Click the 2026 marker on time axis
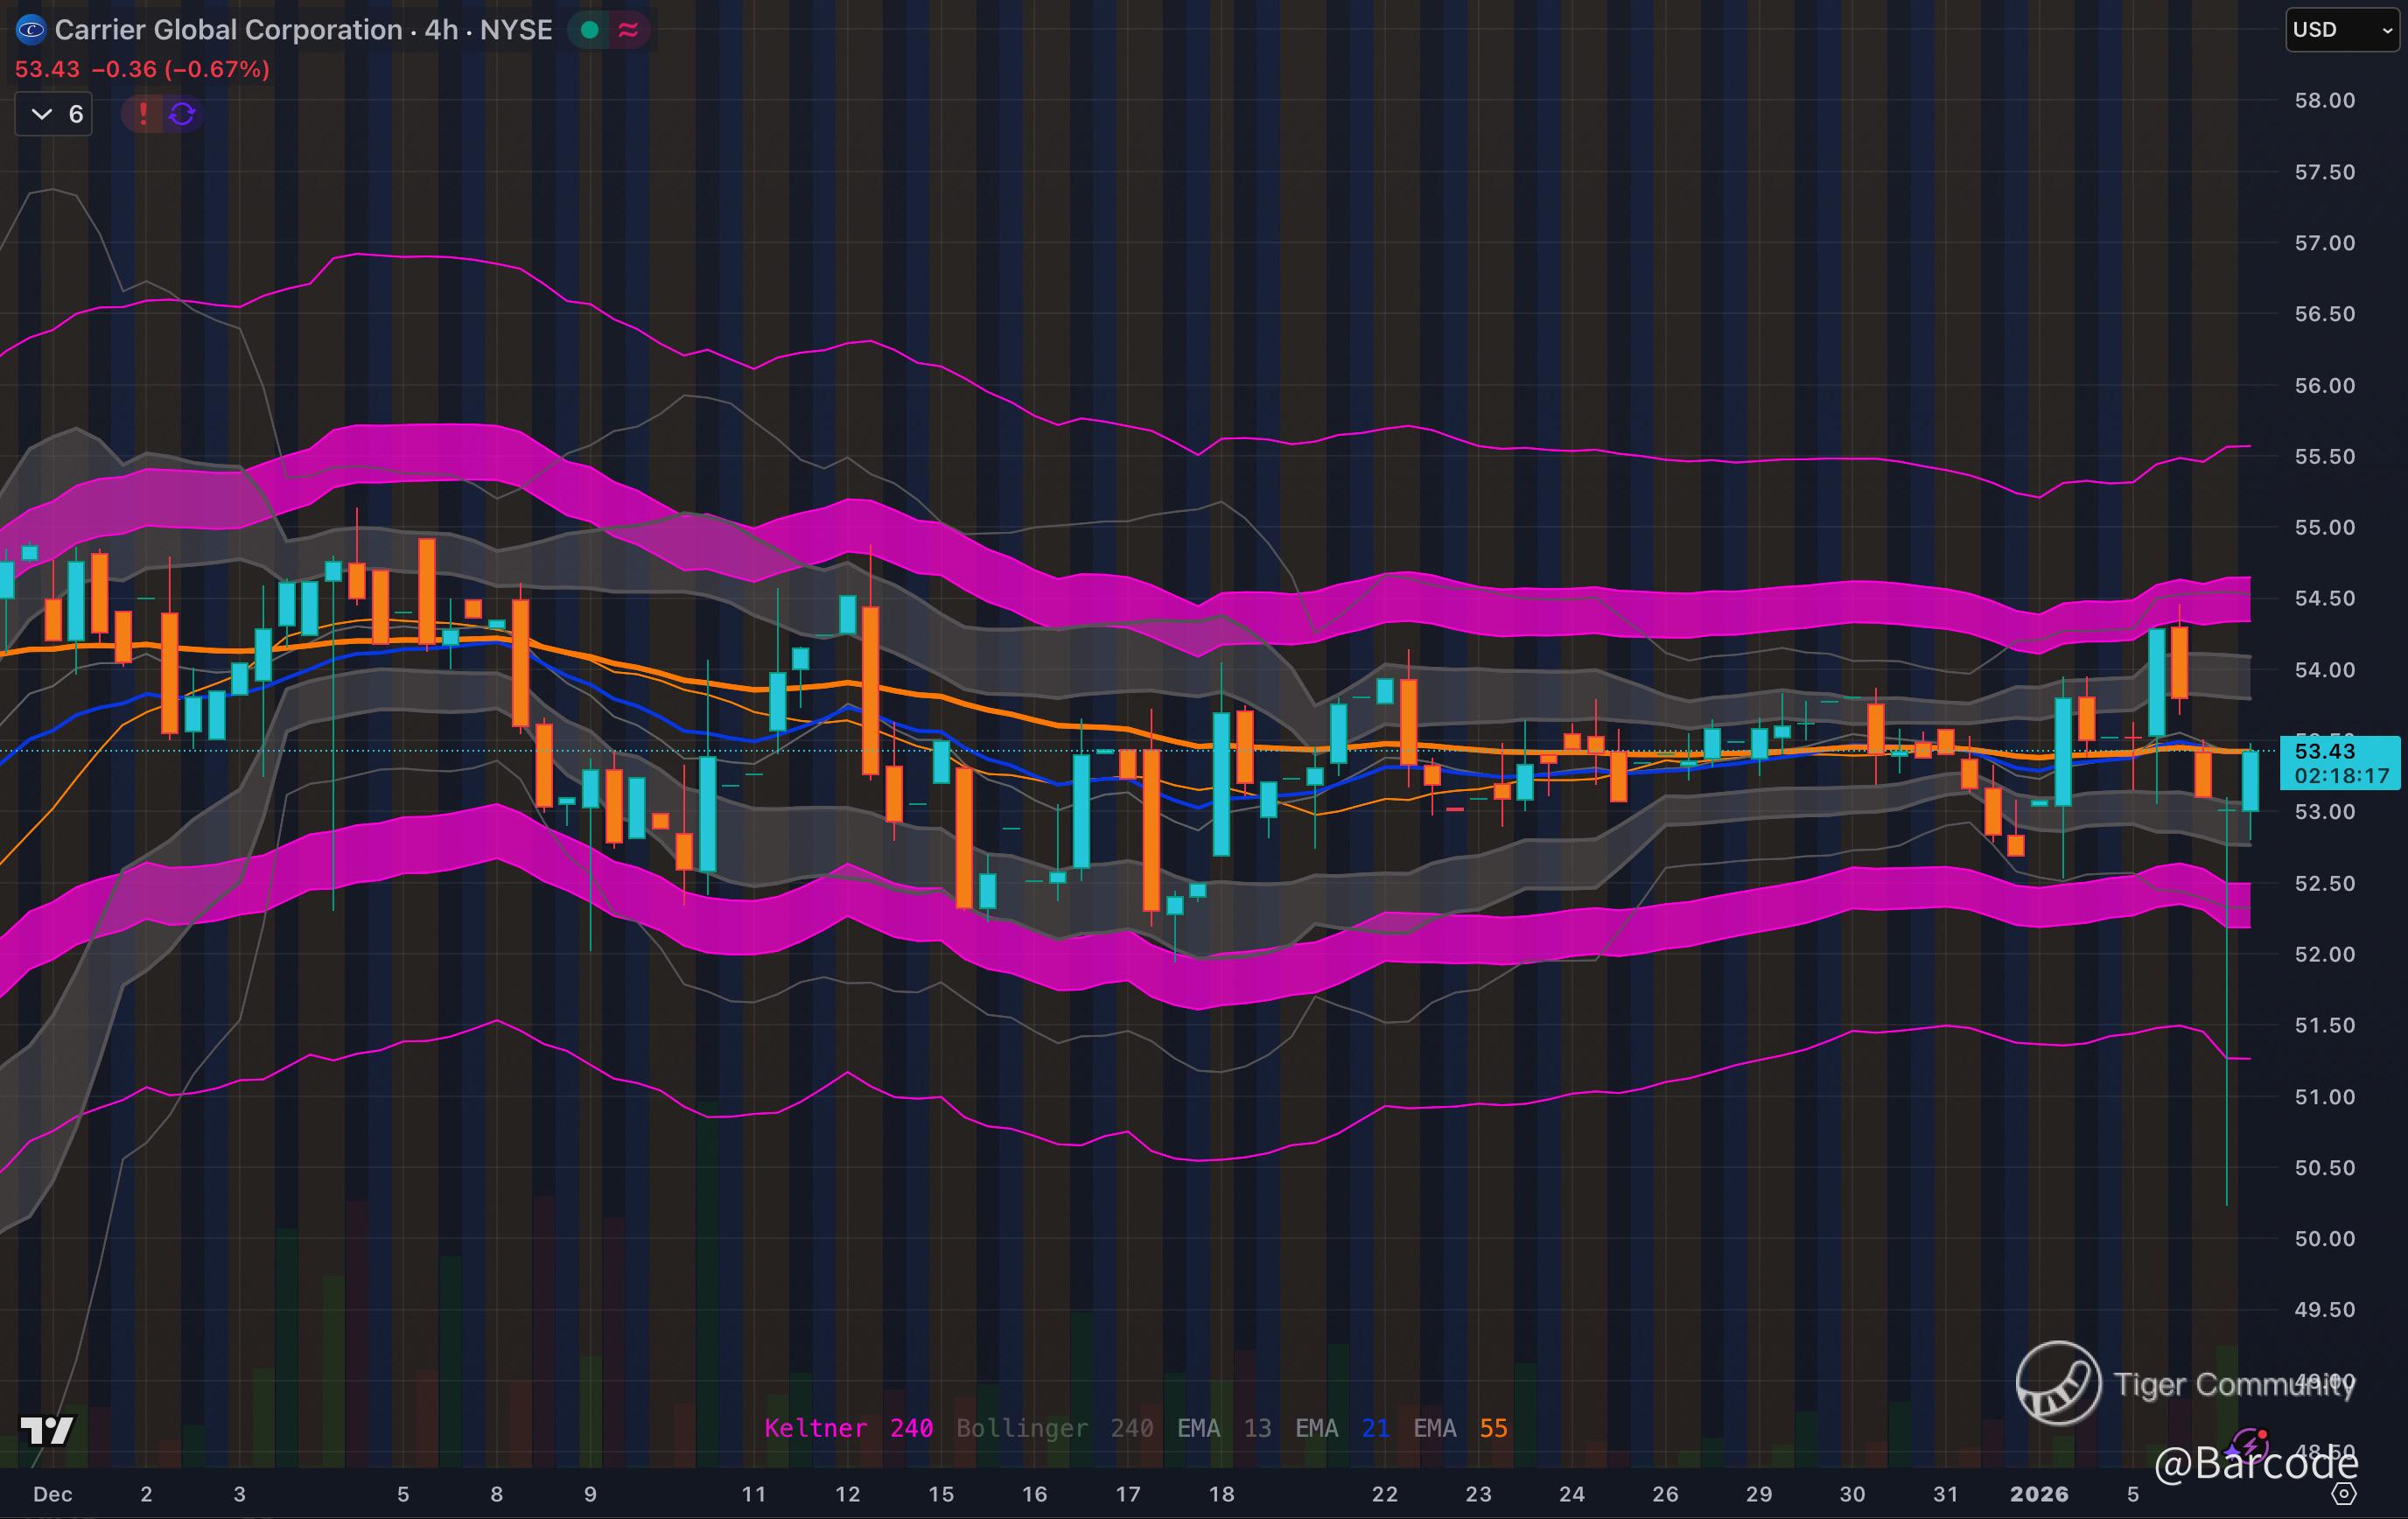2408x1519 pixels. click(x=2039, y=1494)
